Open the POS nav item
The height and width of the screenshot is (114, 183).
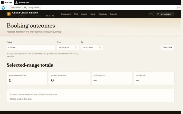(x=76, y=14)
